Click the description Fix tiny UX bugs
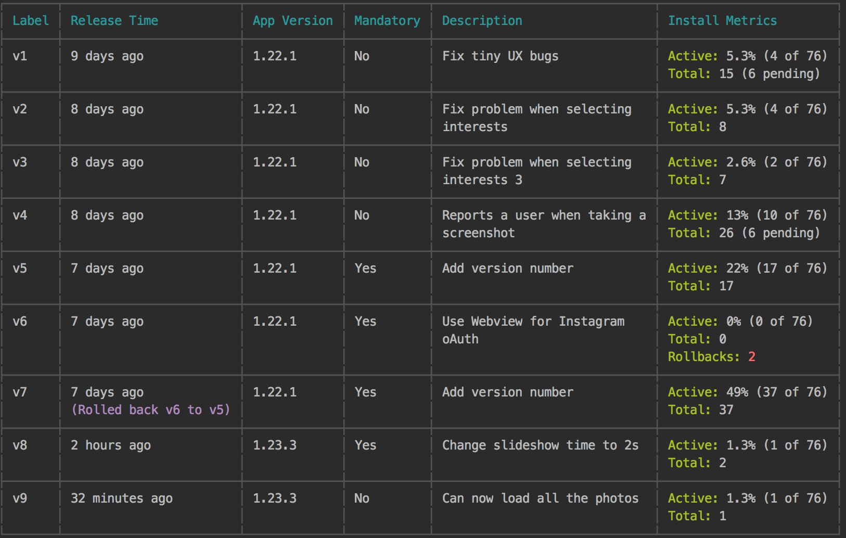The height and width of the screenshot is (538, 846). (x=501, y=56)
